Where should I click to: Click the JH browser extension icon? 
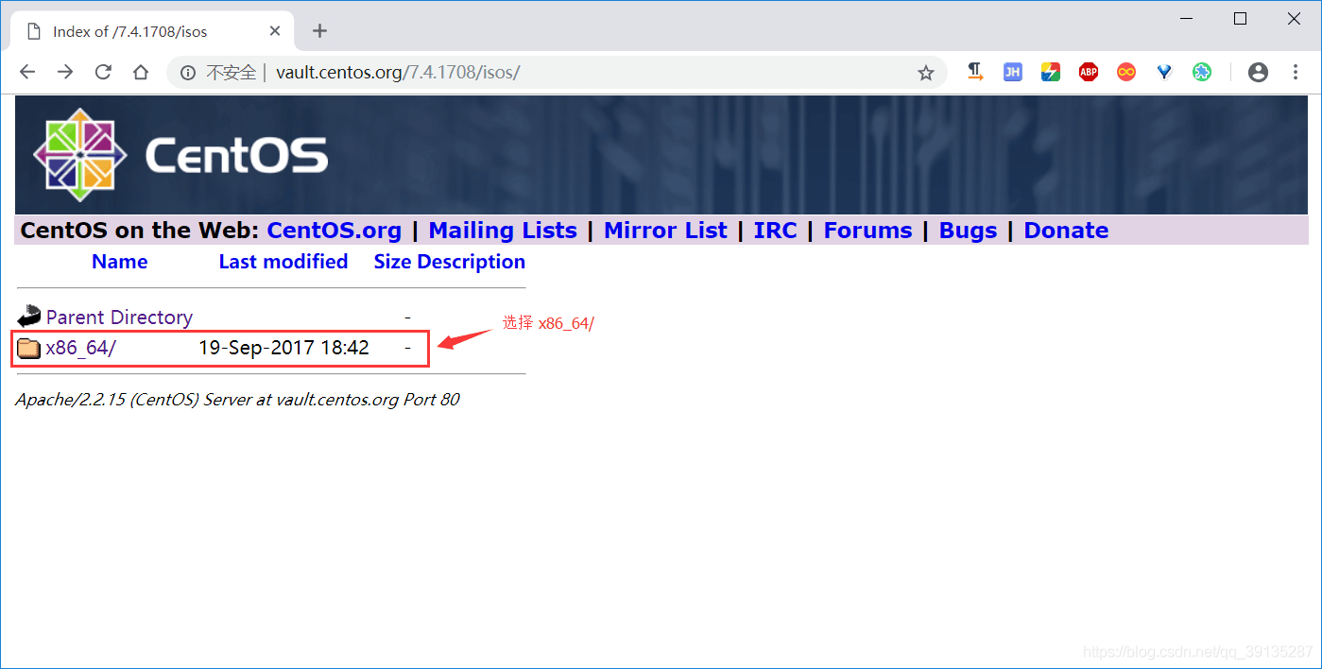[1012, 72]
